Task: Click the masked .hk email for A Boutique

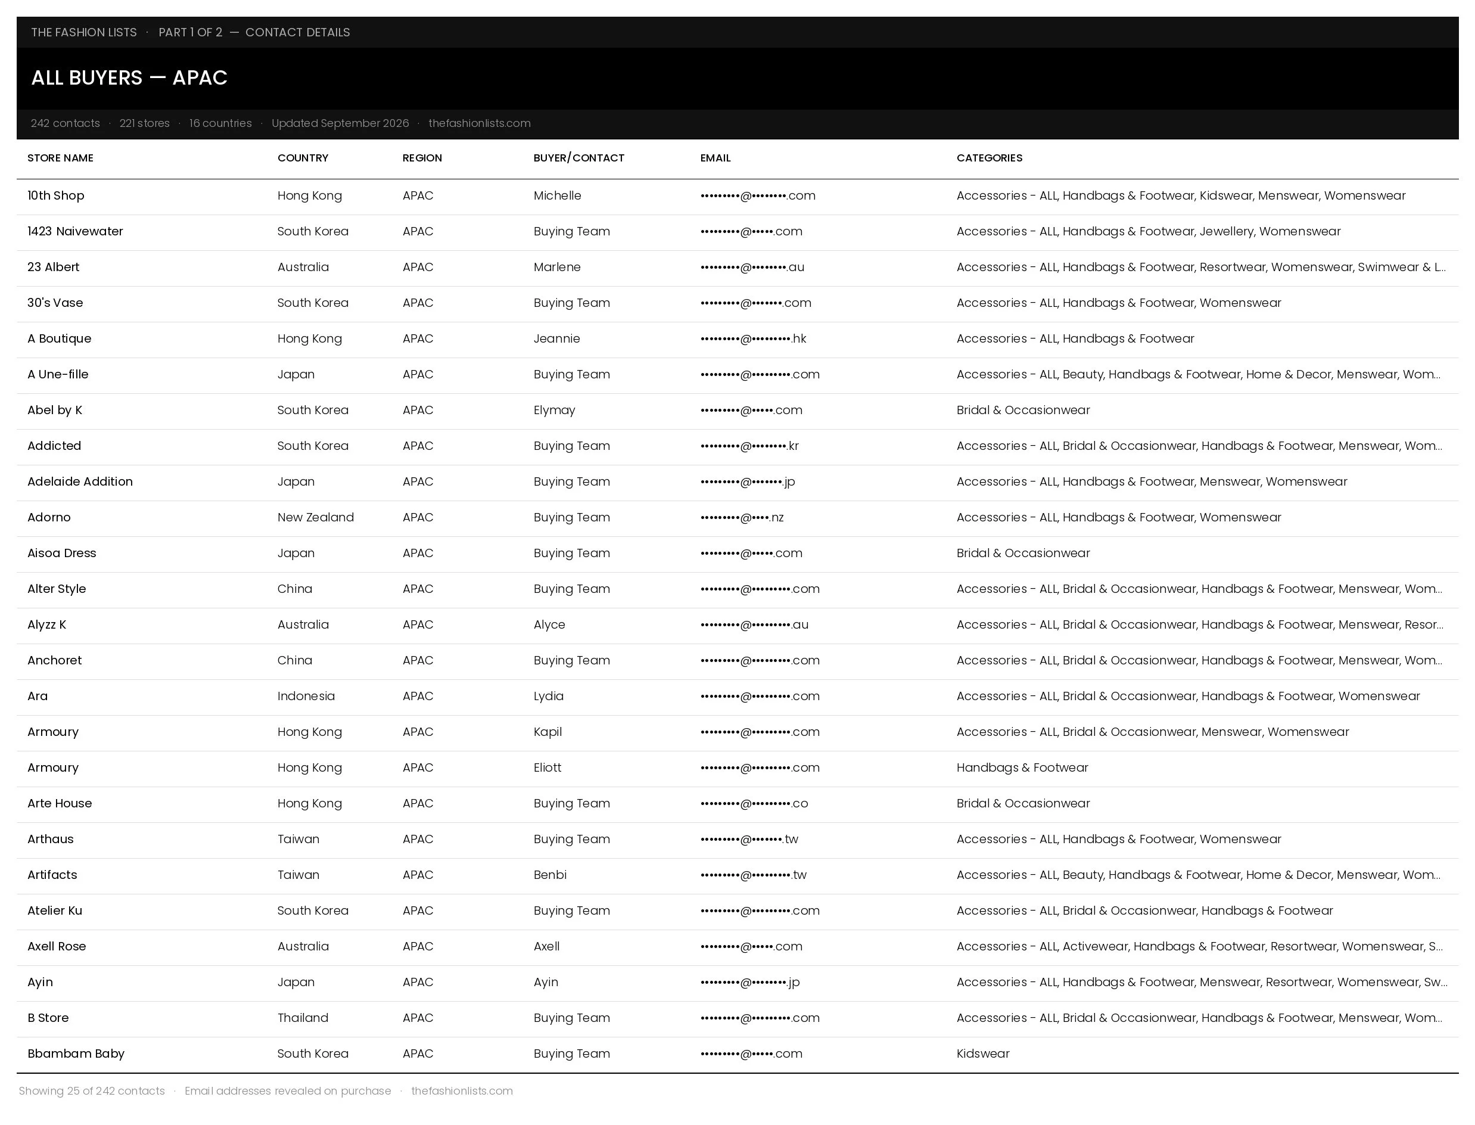Action: [753, 339]
